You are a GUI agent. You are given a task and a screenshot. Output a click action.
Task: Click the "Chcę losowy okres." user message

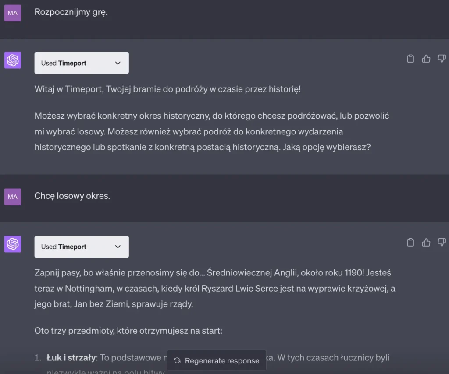(x=72, y=196)
